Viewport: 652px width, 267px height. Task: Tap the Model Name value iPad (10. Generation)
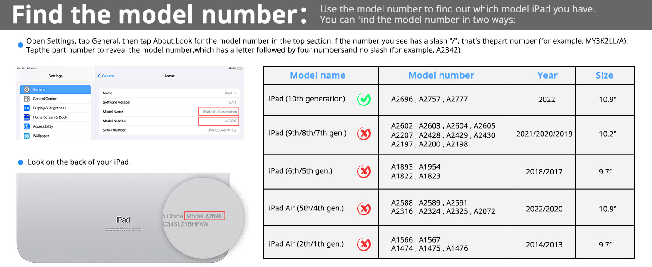coord(220,112)
